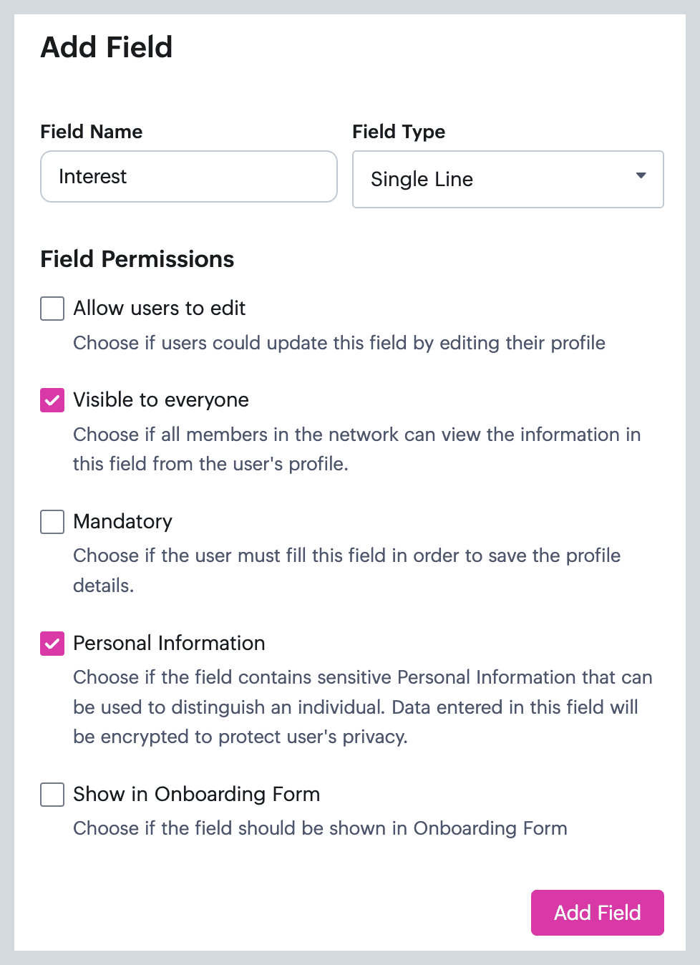This screenshot has width=700, height=965.
Task: Click the 'Add Field' dialog title
Action: coord(107,47)
